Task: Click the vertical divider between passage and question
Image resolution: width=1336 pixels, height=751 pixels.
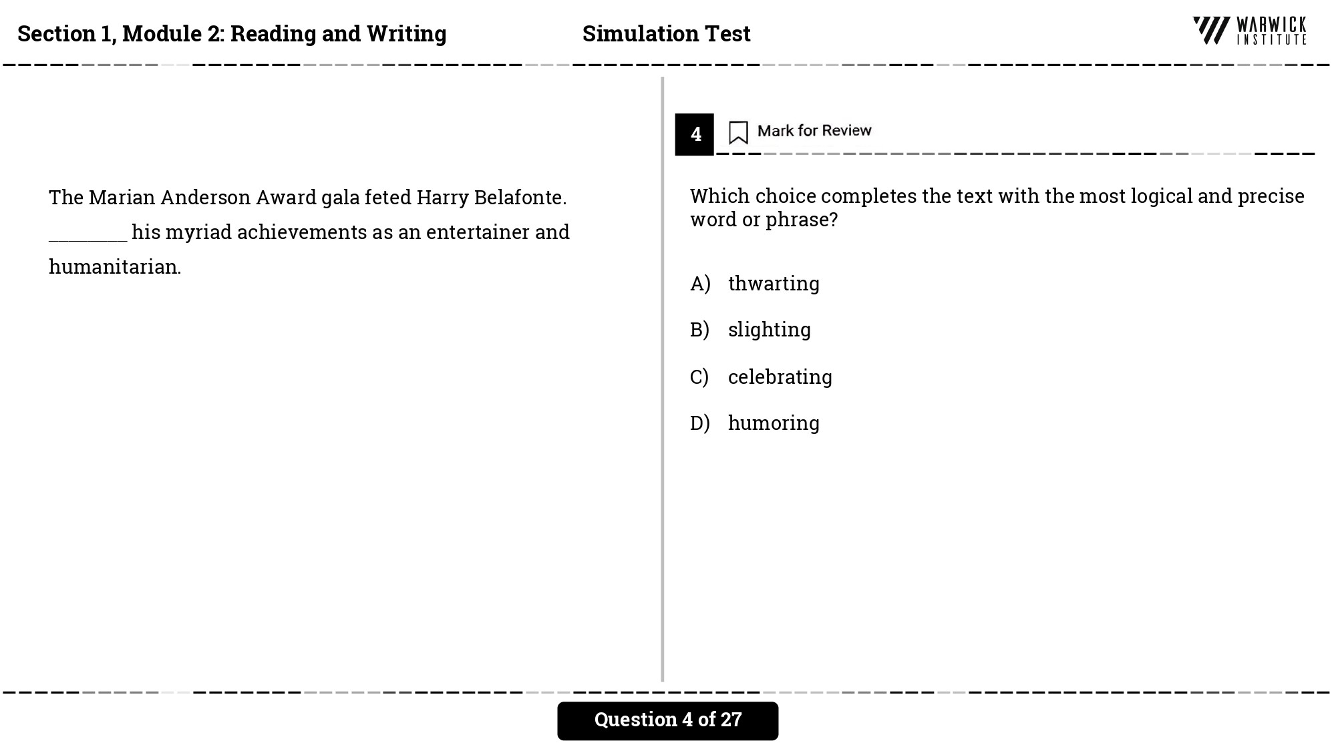Action: click(x=662, y=379)
